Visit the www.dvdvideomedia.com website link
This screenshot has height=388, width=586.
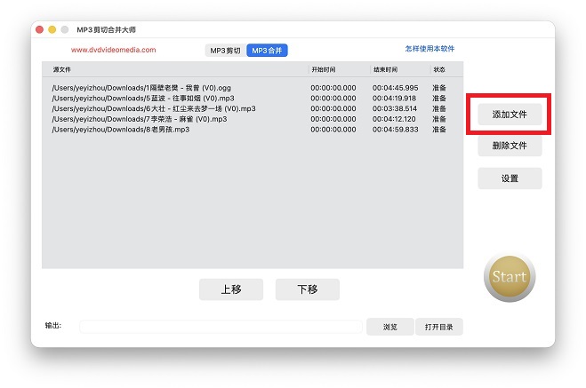pos(113,51)
